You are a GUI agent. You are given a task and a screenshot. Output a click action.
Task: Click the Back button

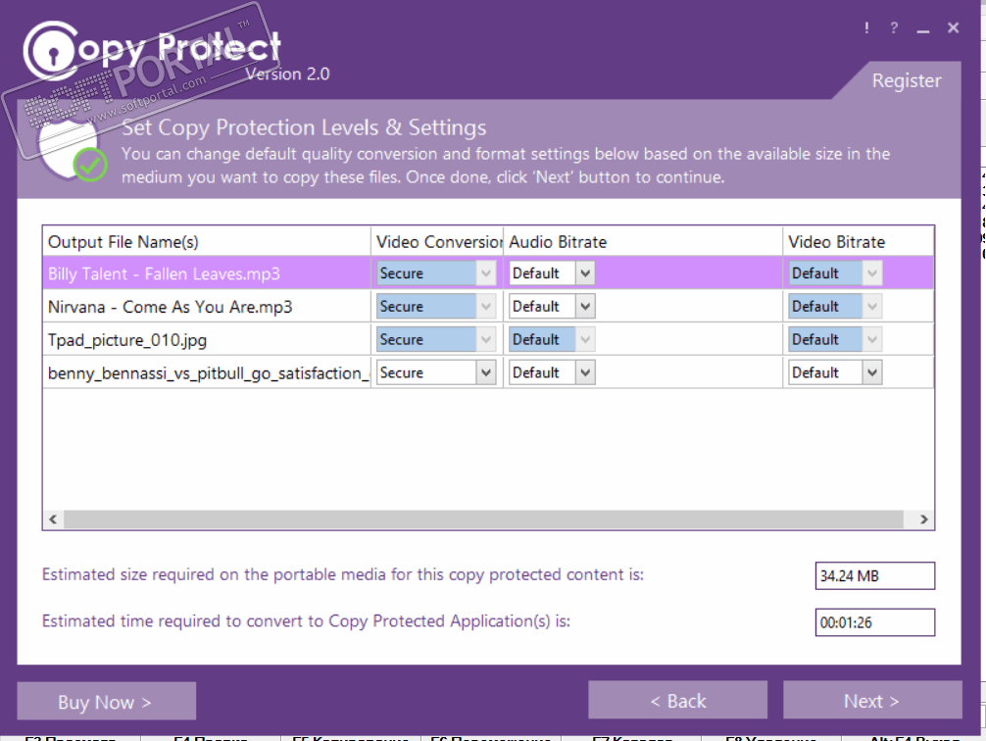pos(677,701)
